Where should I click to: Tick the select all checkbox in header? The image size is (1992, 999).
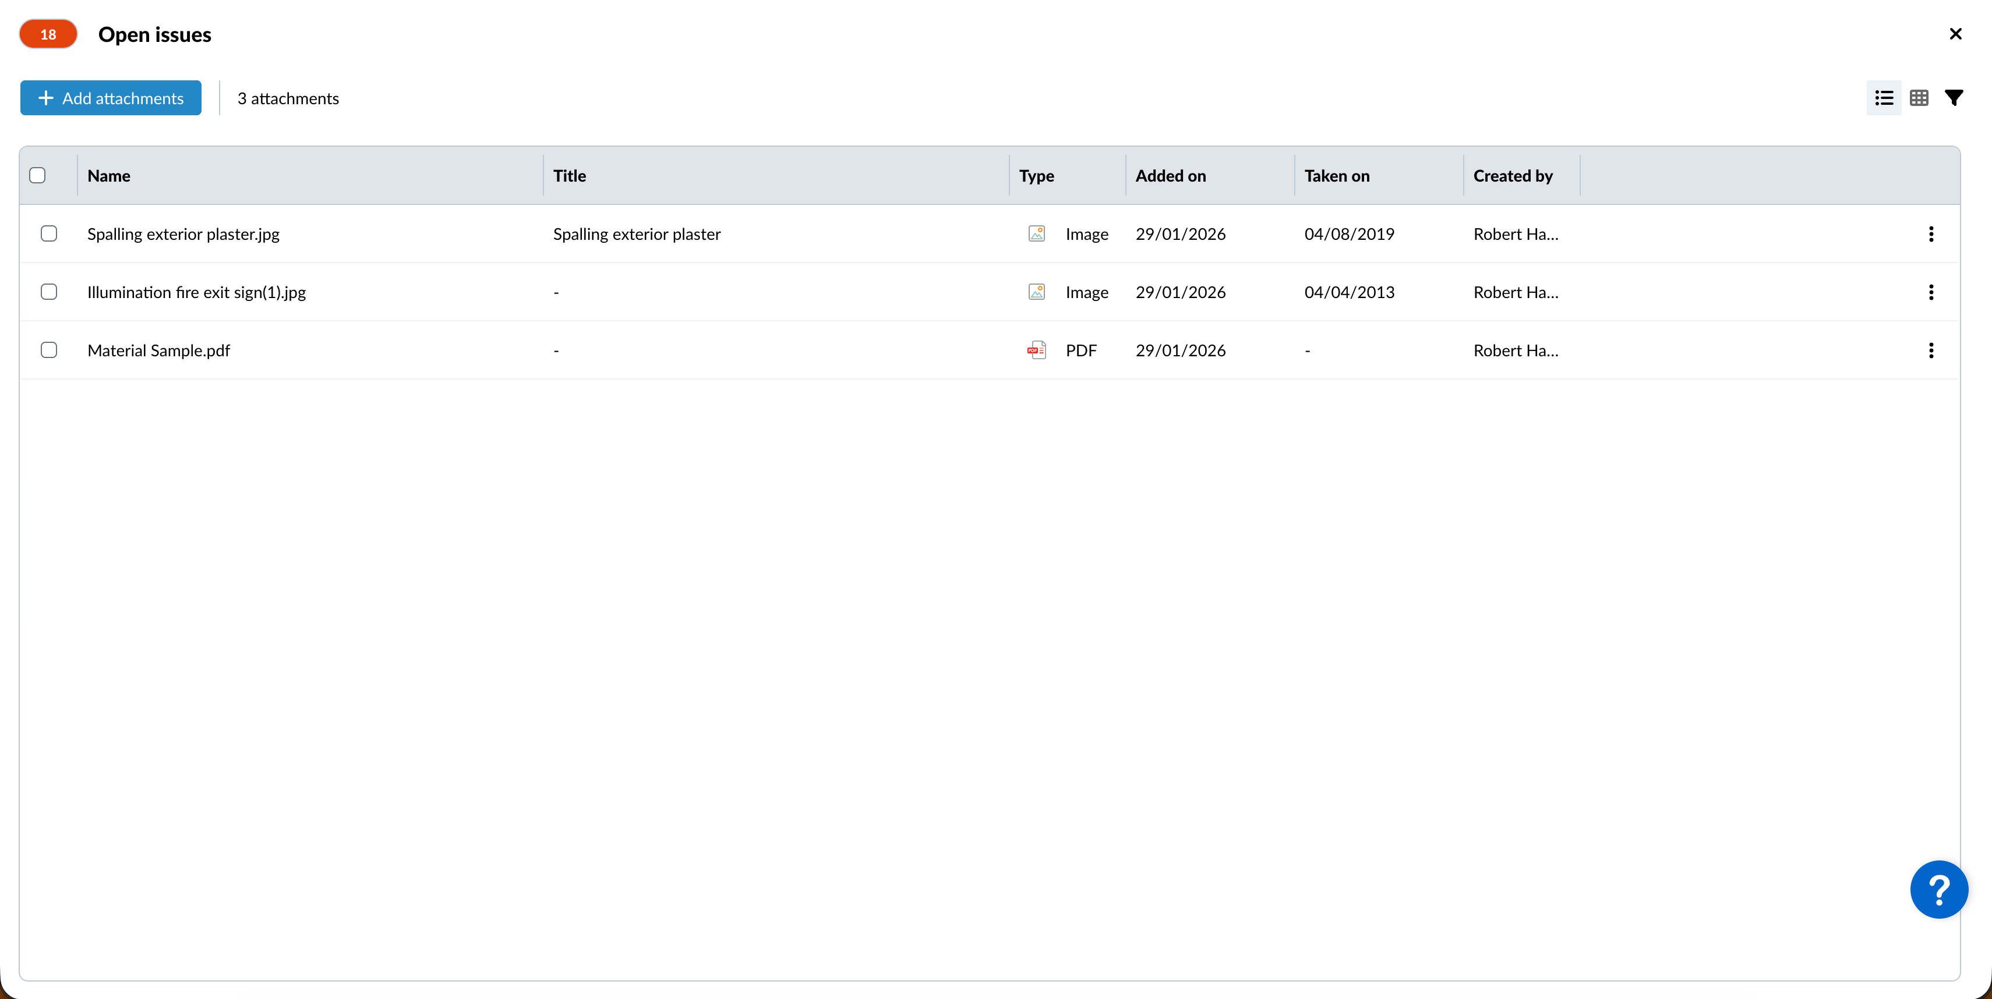tap(37, 175)
